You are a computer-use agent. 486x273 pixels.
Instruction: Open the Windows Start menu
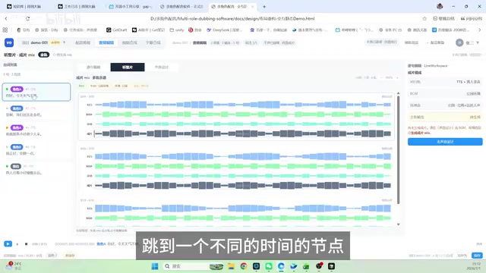(x=155, y=266)
